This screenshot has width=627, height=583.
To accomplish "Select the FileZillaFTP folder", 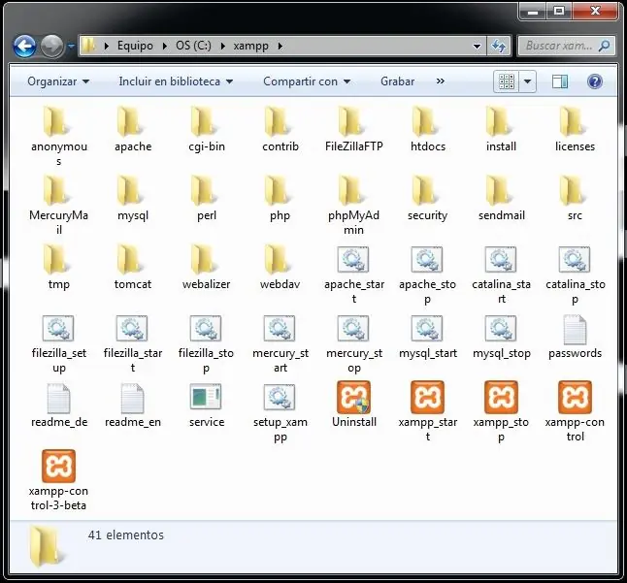I will pyautogui.click(x=351, y=121).
